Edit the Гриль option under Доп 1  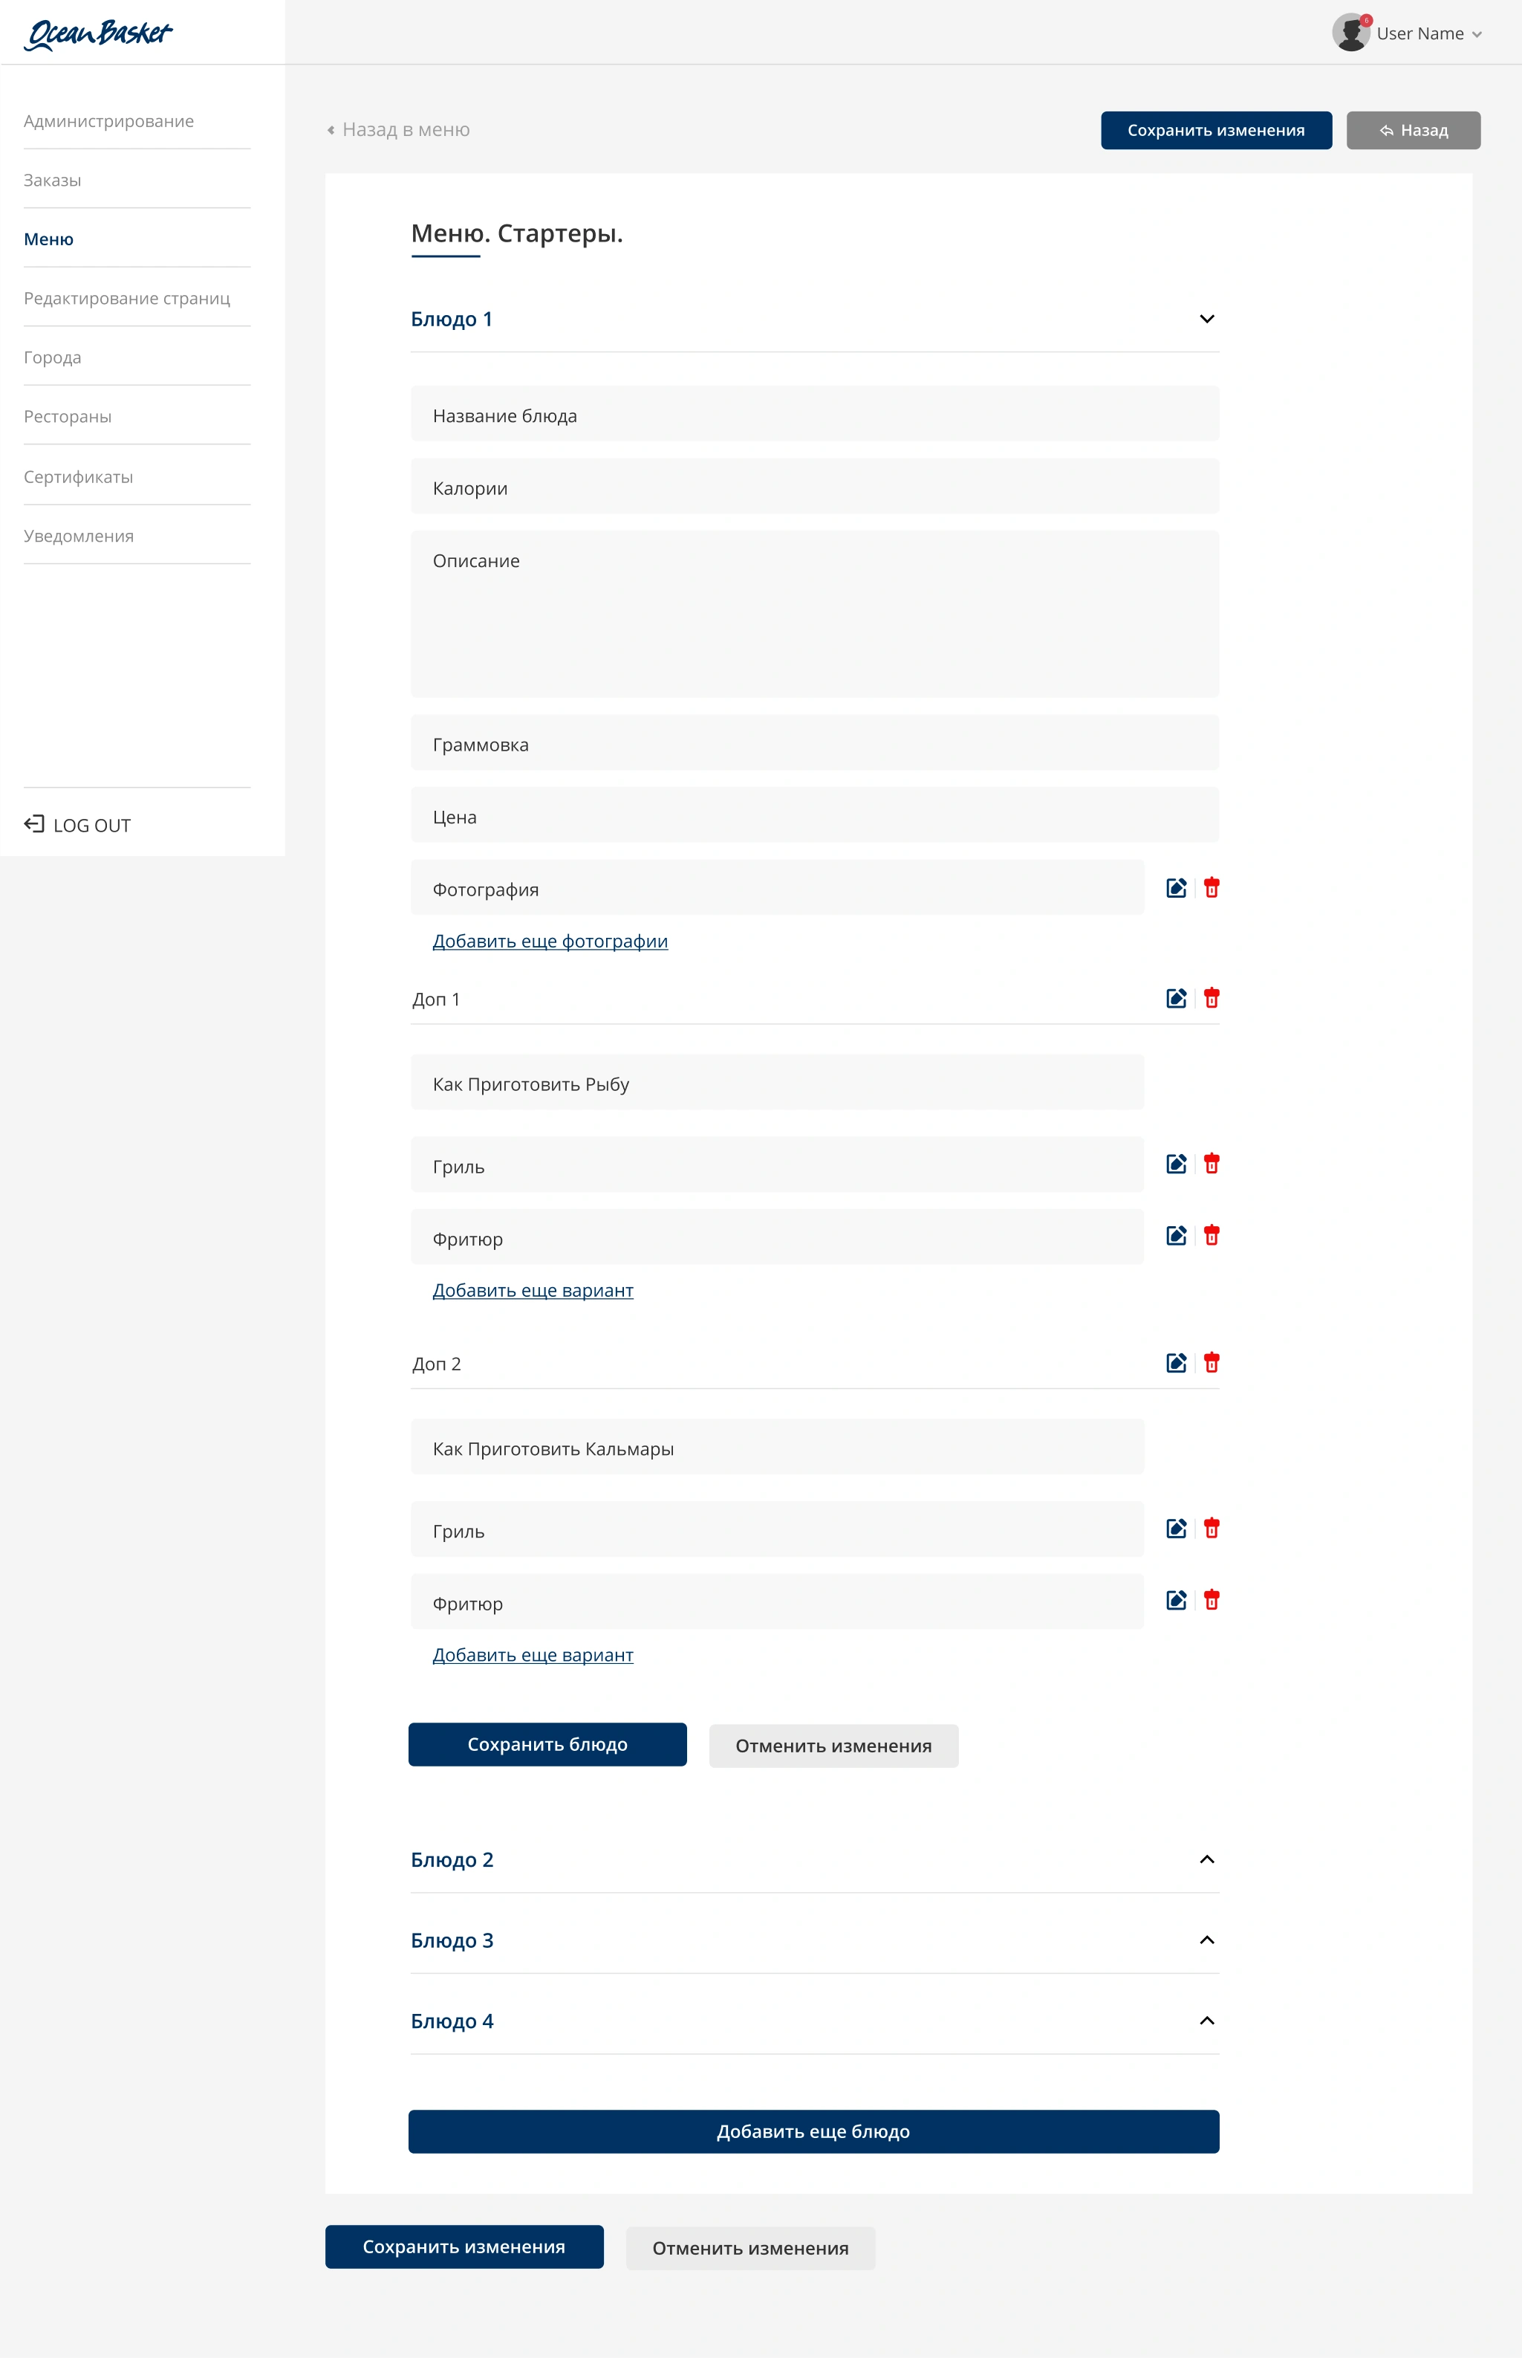tap(1176, 1164)
